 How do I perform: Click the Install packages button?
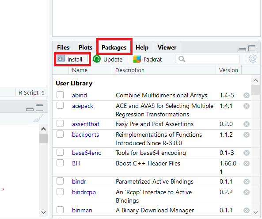point(70,59)
